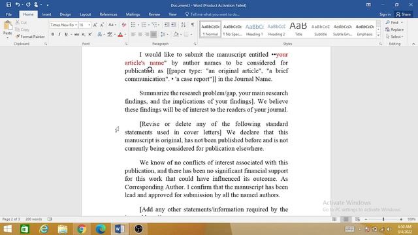Image resolution: width=418 pixels, height=235 pixels.
Task: Apply superscript formatting
Action: click(x=90, y=35)
